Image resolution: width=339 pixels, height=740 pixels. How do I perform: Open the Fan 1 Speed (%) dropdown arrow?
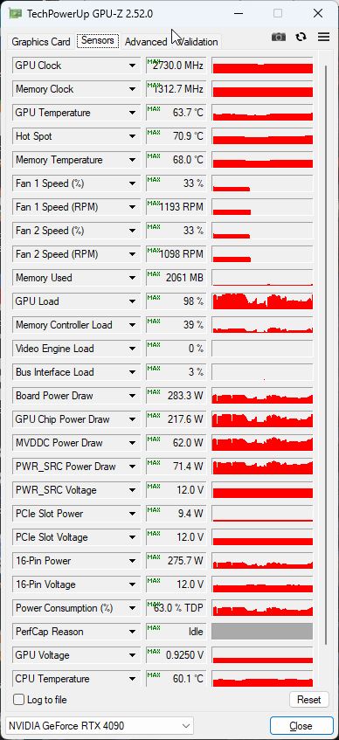pyautogui.click(x=132, y=183)
